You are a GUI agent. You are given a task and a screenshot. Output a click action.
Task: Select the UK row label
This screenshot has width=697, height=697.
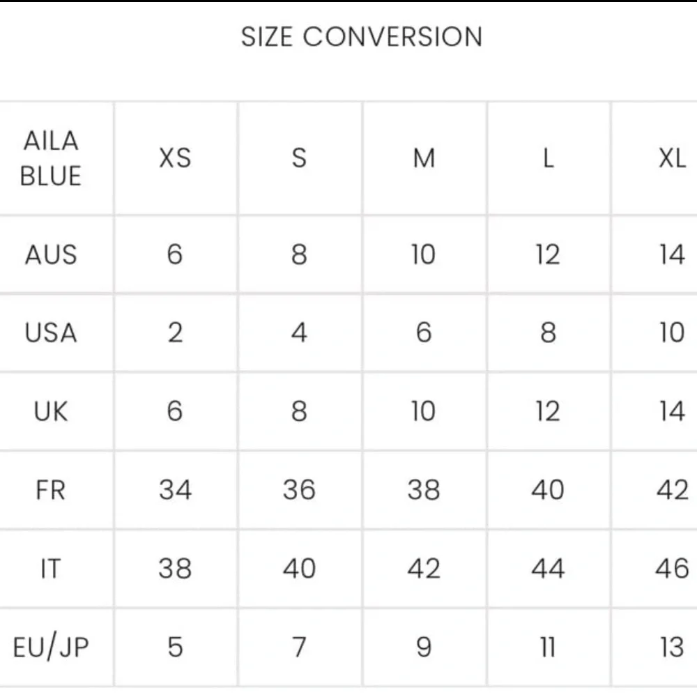click(51, 412)
